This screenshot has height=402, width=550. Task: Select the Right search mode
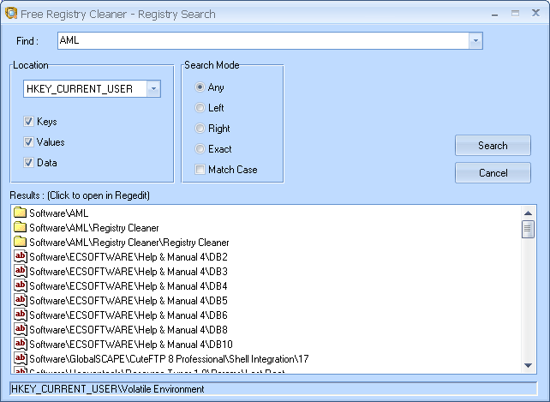point(200,129)
